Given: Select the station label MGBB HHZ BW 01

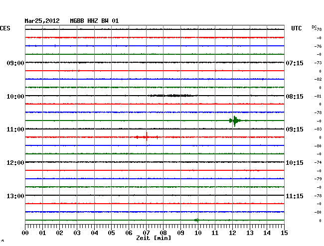Looking at the screenshot, I should [x=94, y=21].
